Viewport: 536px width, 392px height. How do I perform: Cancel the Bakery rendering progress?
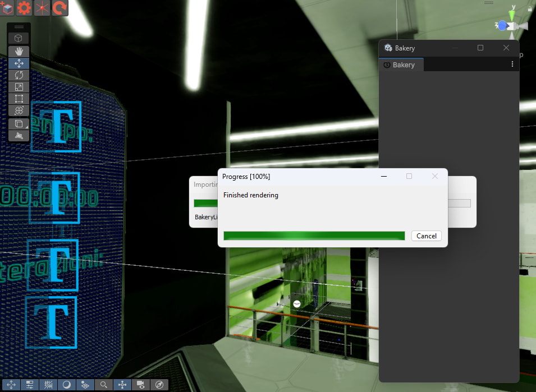(426, 236)
